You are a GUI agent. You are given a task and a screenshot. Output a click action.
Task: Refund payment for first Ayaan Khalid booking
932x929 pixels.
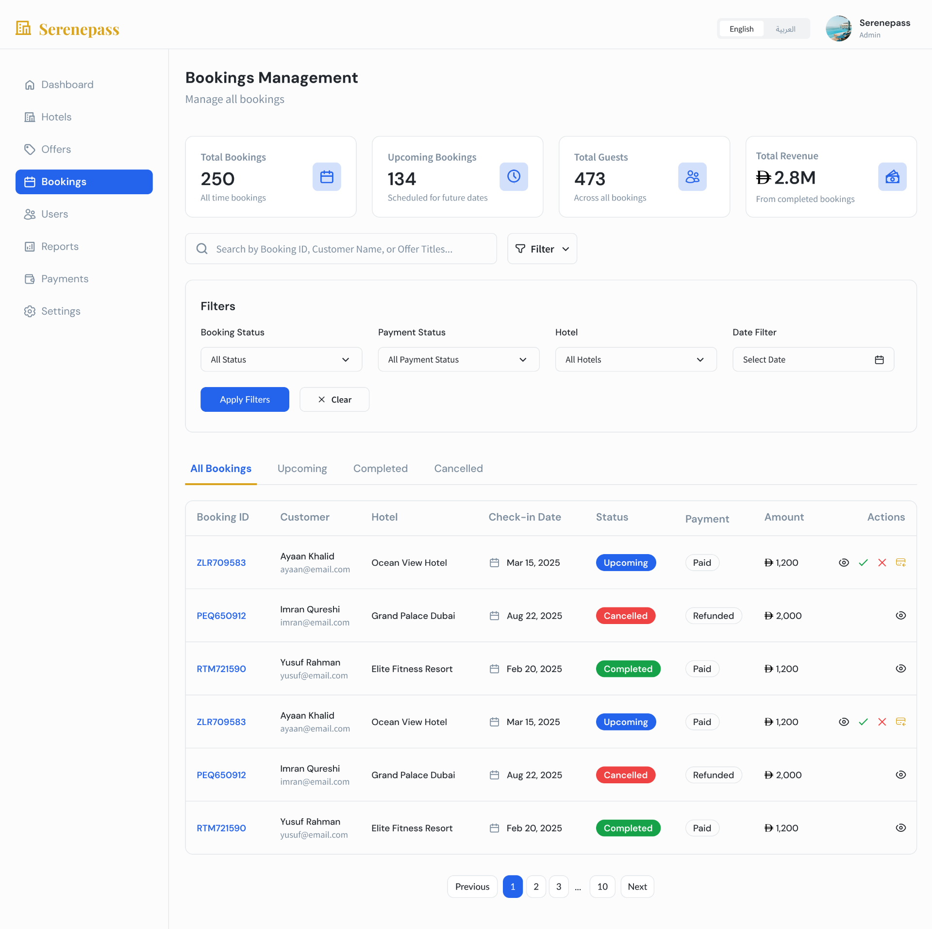point(900,562)
